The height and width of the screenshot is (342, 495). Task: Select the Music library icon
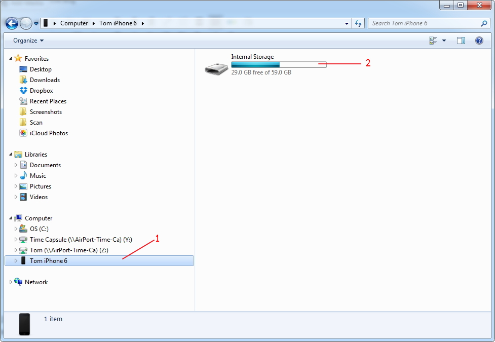click(x=23, y=175)
